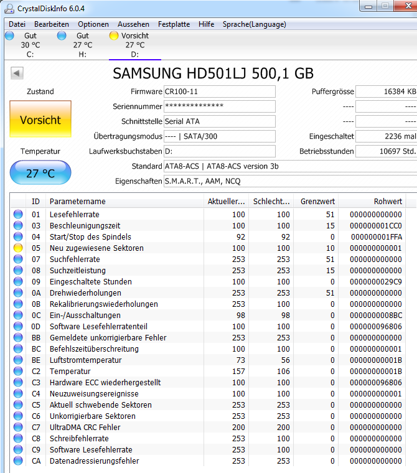Click the CrystalDiskInfo title bar icon
Viewport: 417px width, 473px height.
click(9, 9)
